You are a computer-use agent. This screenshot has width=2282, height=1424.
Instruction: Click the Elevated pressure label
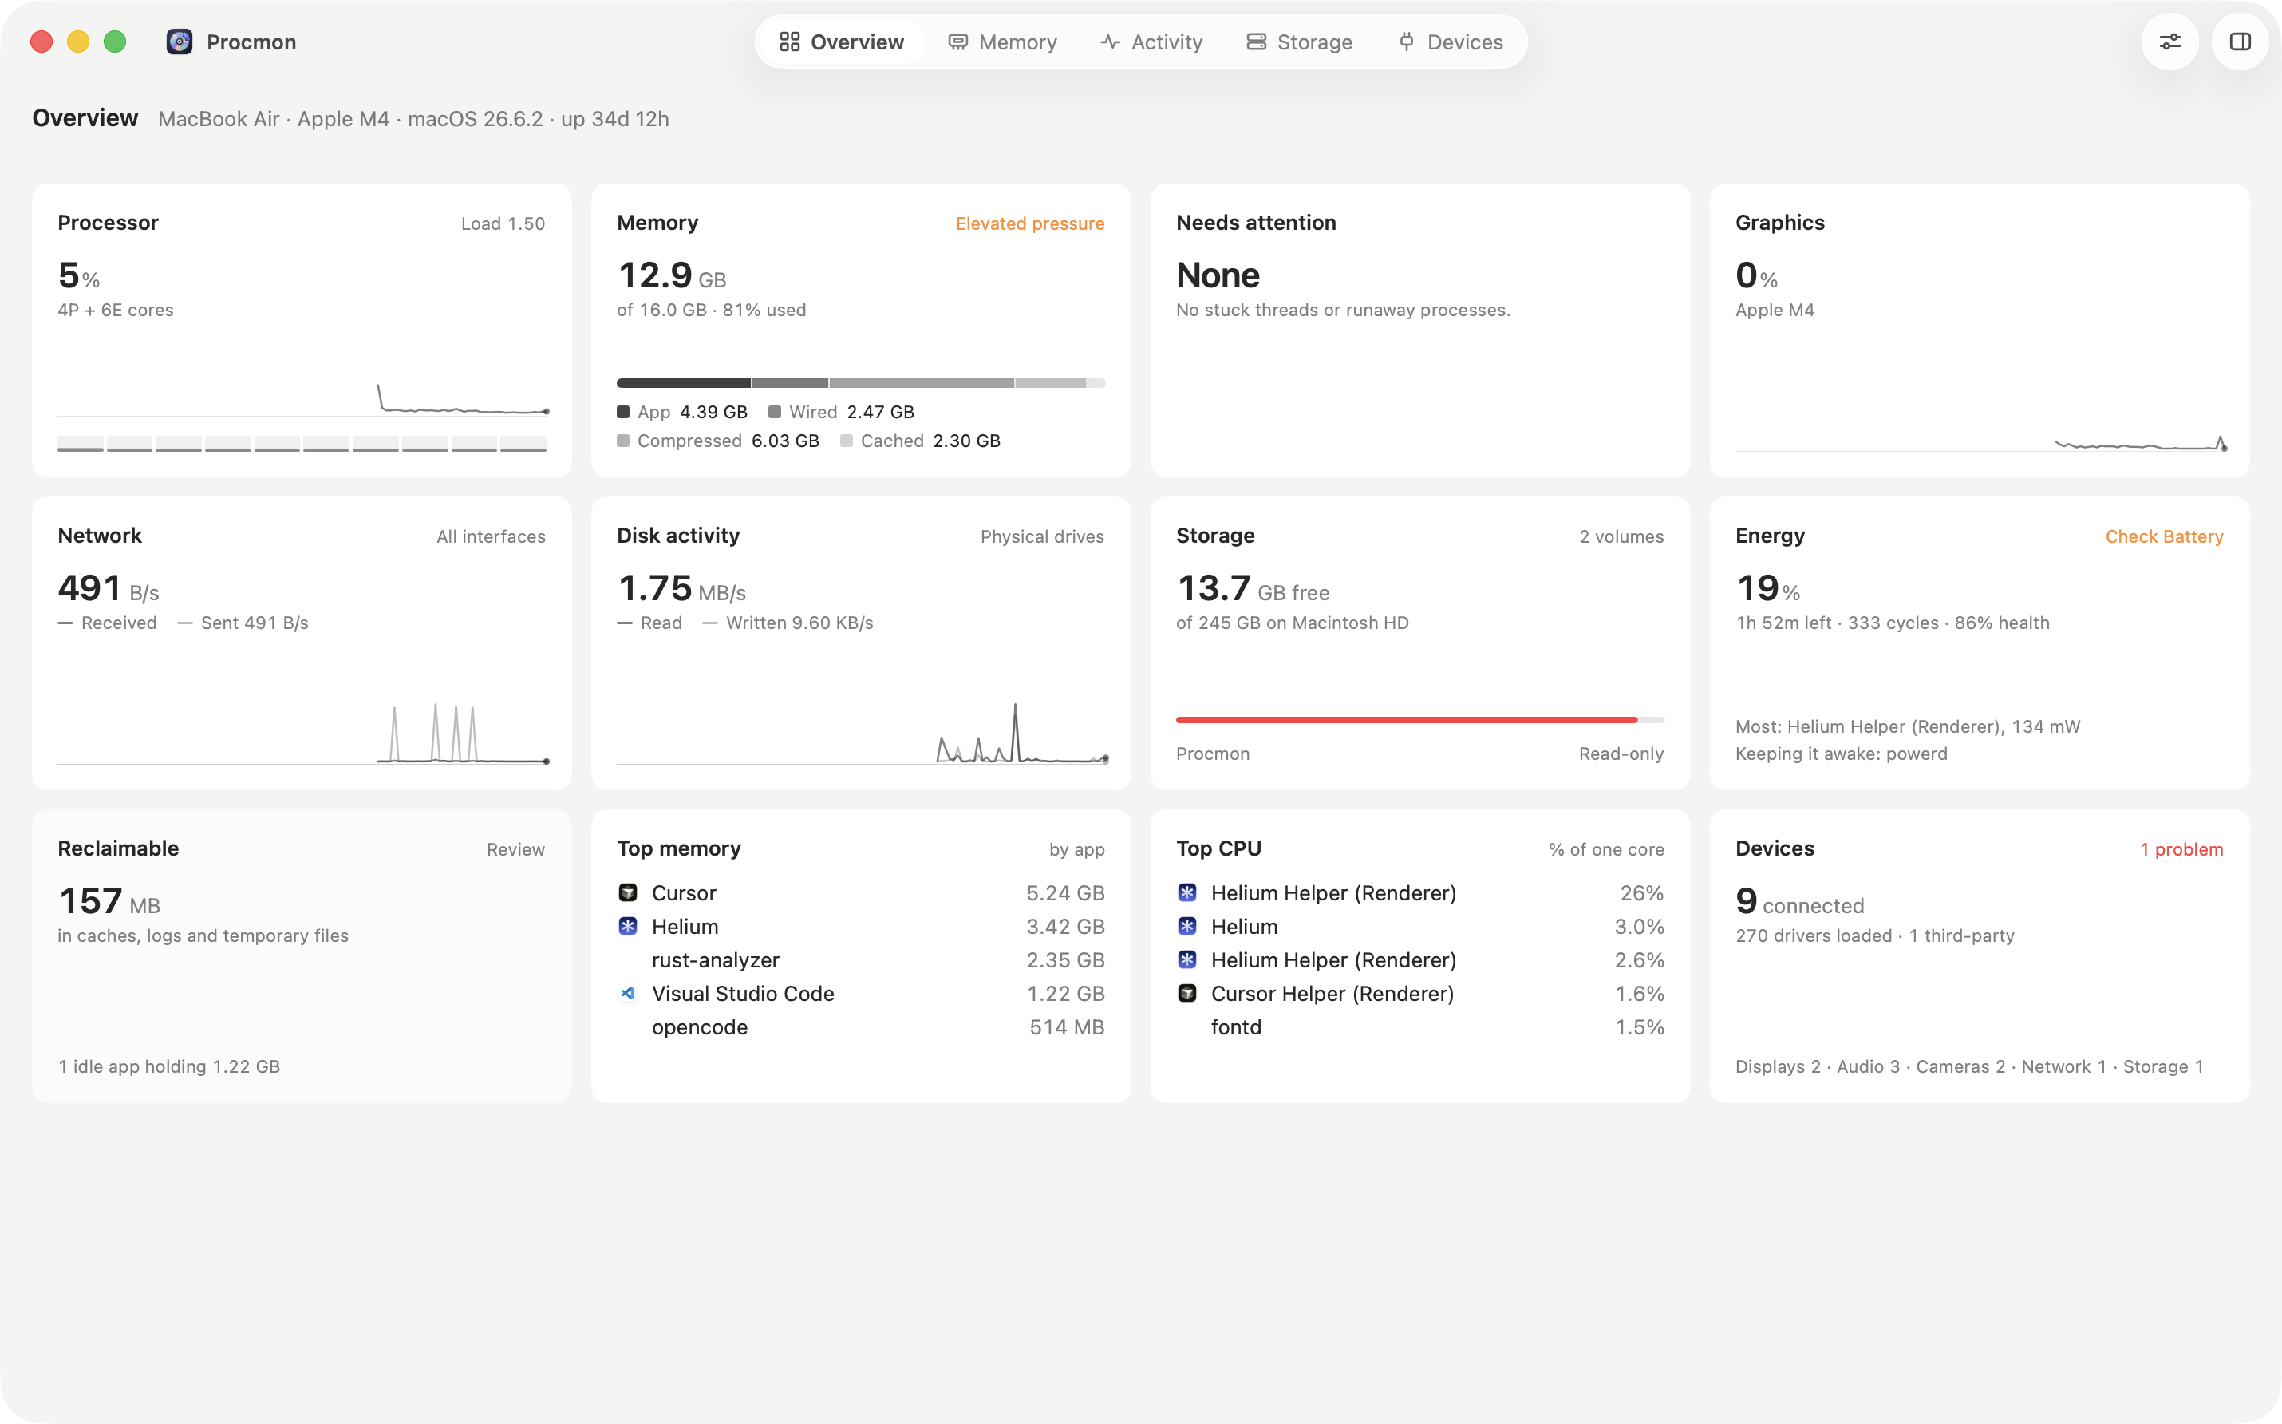point(1030,223)
